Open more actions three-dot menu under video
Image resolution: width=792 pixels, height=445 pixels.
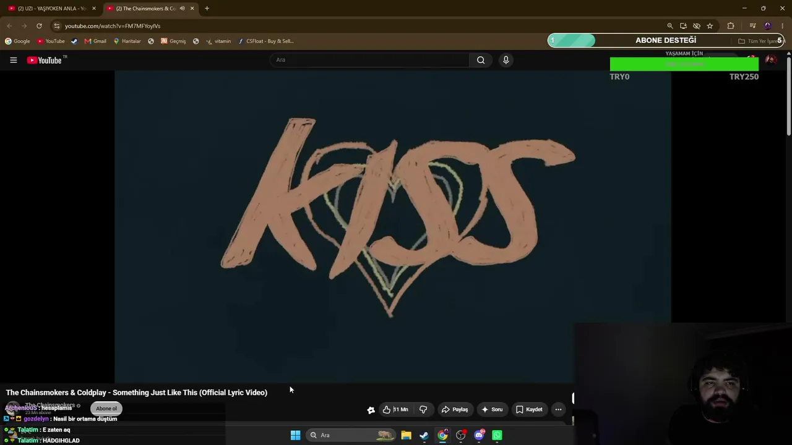click(x=558, y=409)
